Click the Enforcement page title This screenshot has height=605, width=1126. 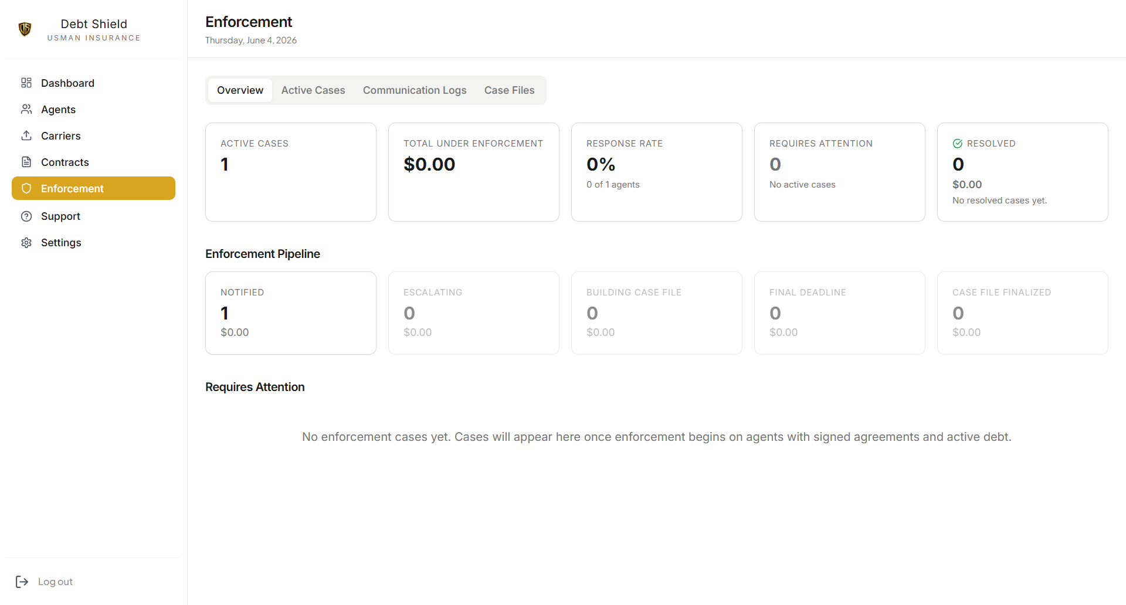coord(249,22)
